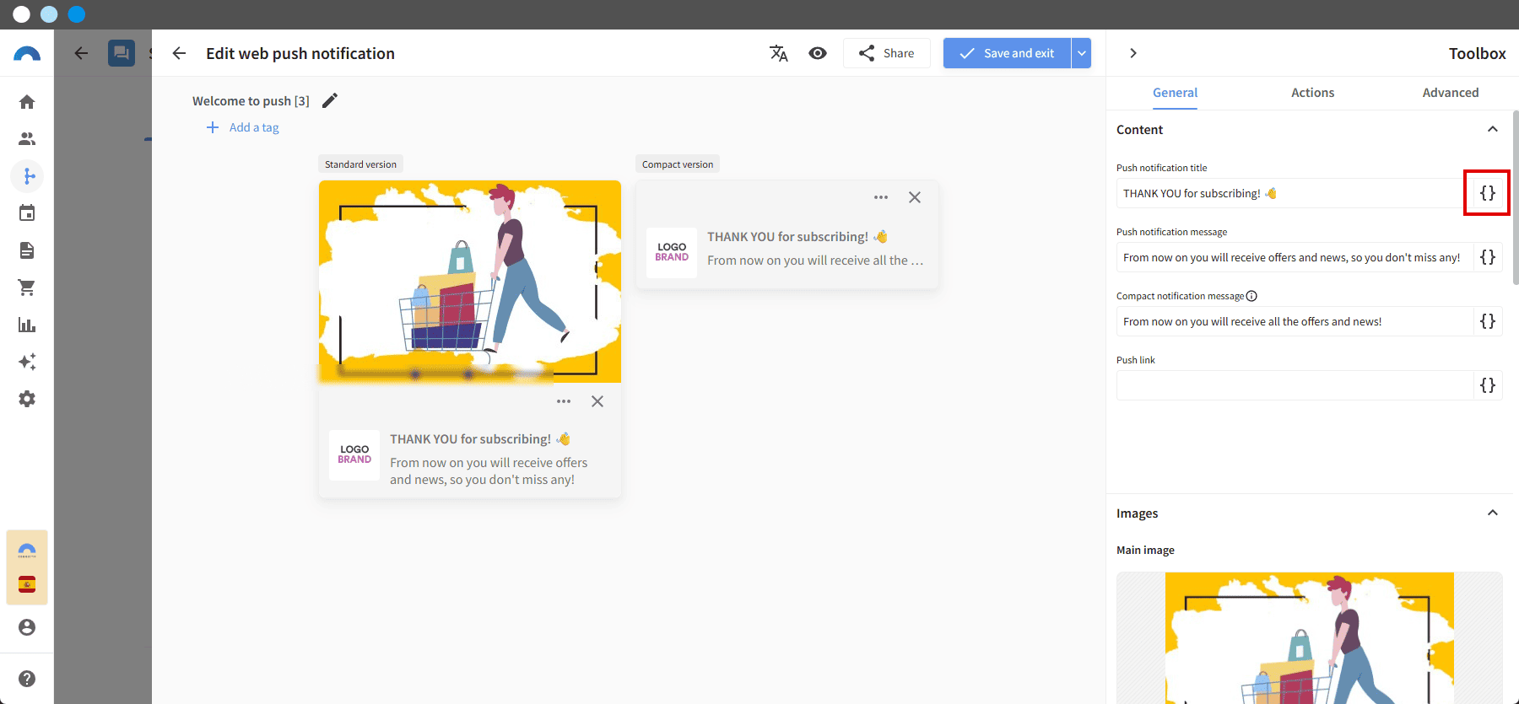Viewport: 1519px width, 704px height.
Task: Toggle the preview eye icon
Action: 818,53
